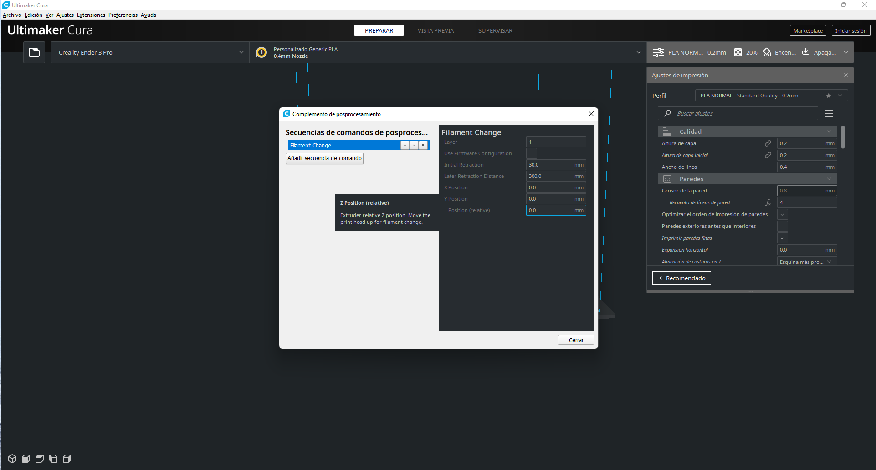Switch to front view cube icon

coord(26,459)
